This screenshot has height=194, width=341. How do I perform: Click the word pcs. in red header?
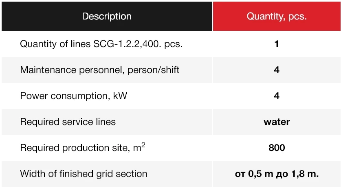tap(297, 17)
